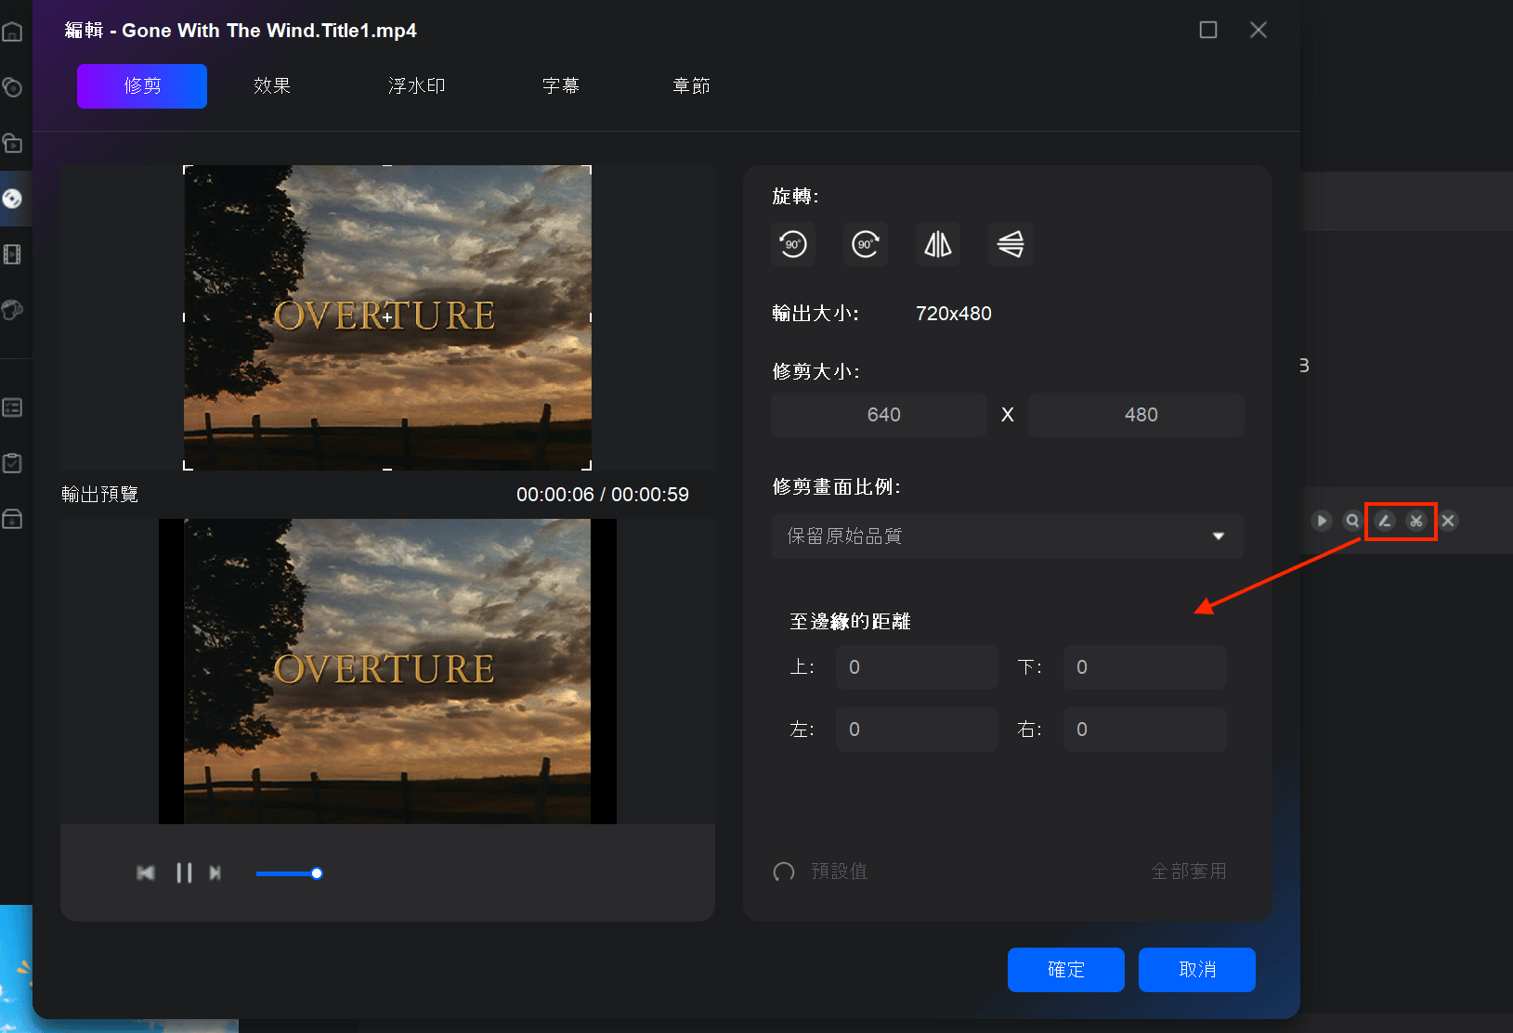
Task: Step forward to the next frame
Action: click(215, 873)
